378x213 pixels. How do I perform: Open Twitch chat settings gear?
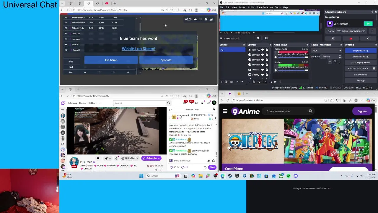[x=205, y=167]
